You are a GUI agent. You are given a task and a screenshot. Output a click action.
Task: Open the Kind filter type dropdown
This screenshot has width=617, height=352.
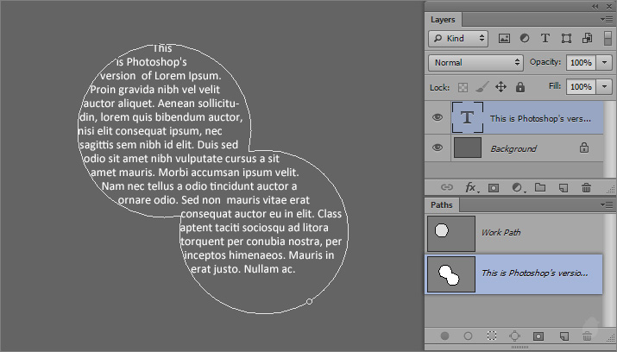458,39
